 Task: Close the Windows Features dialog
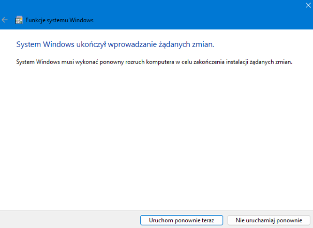(308, 5)
